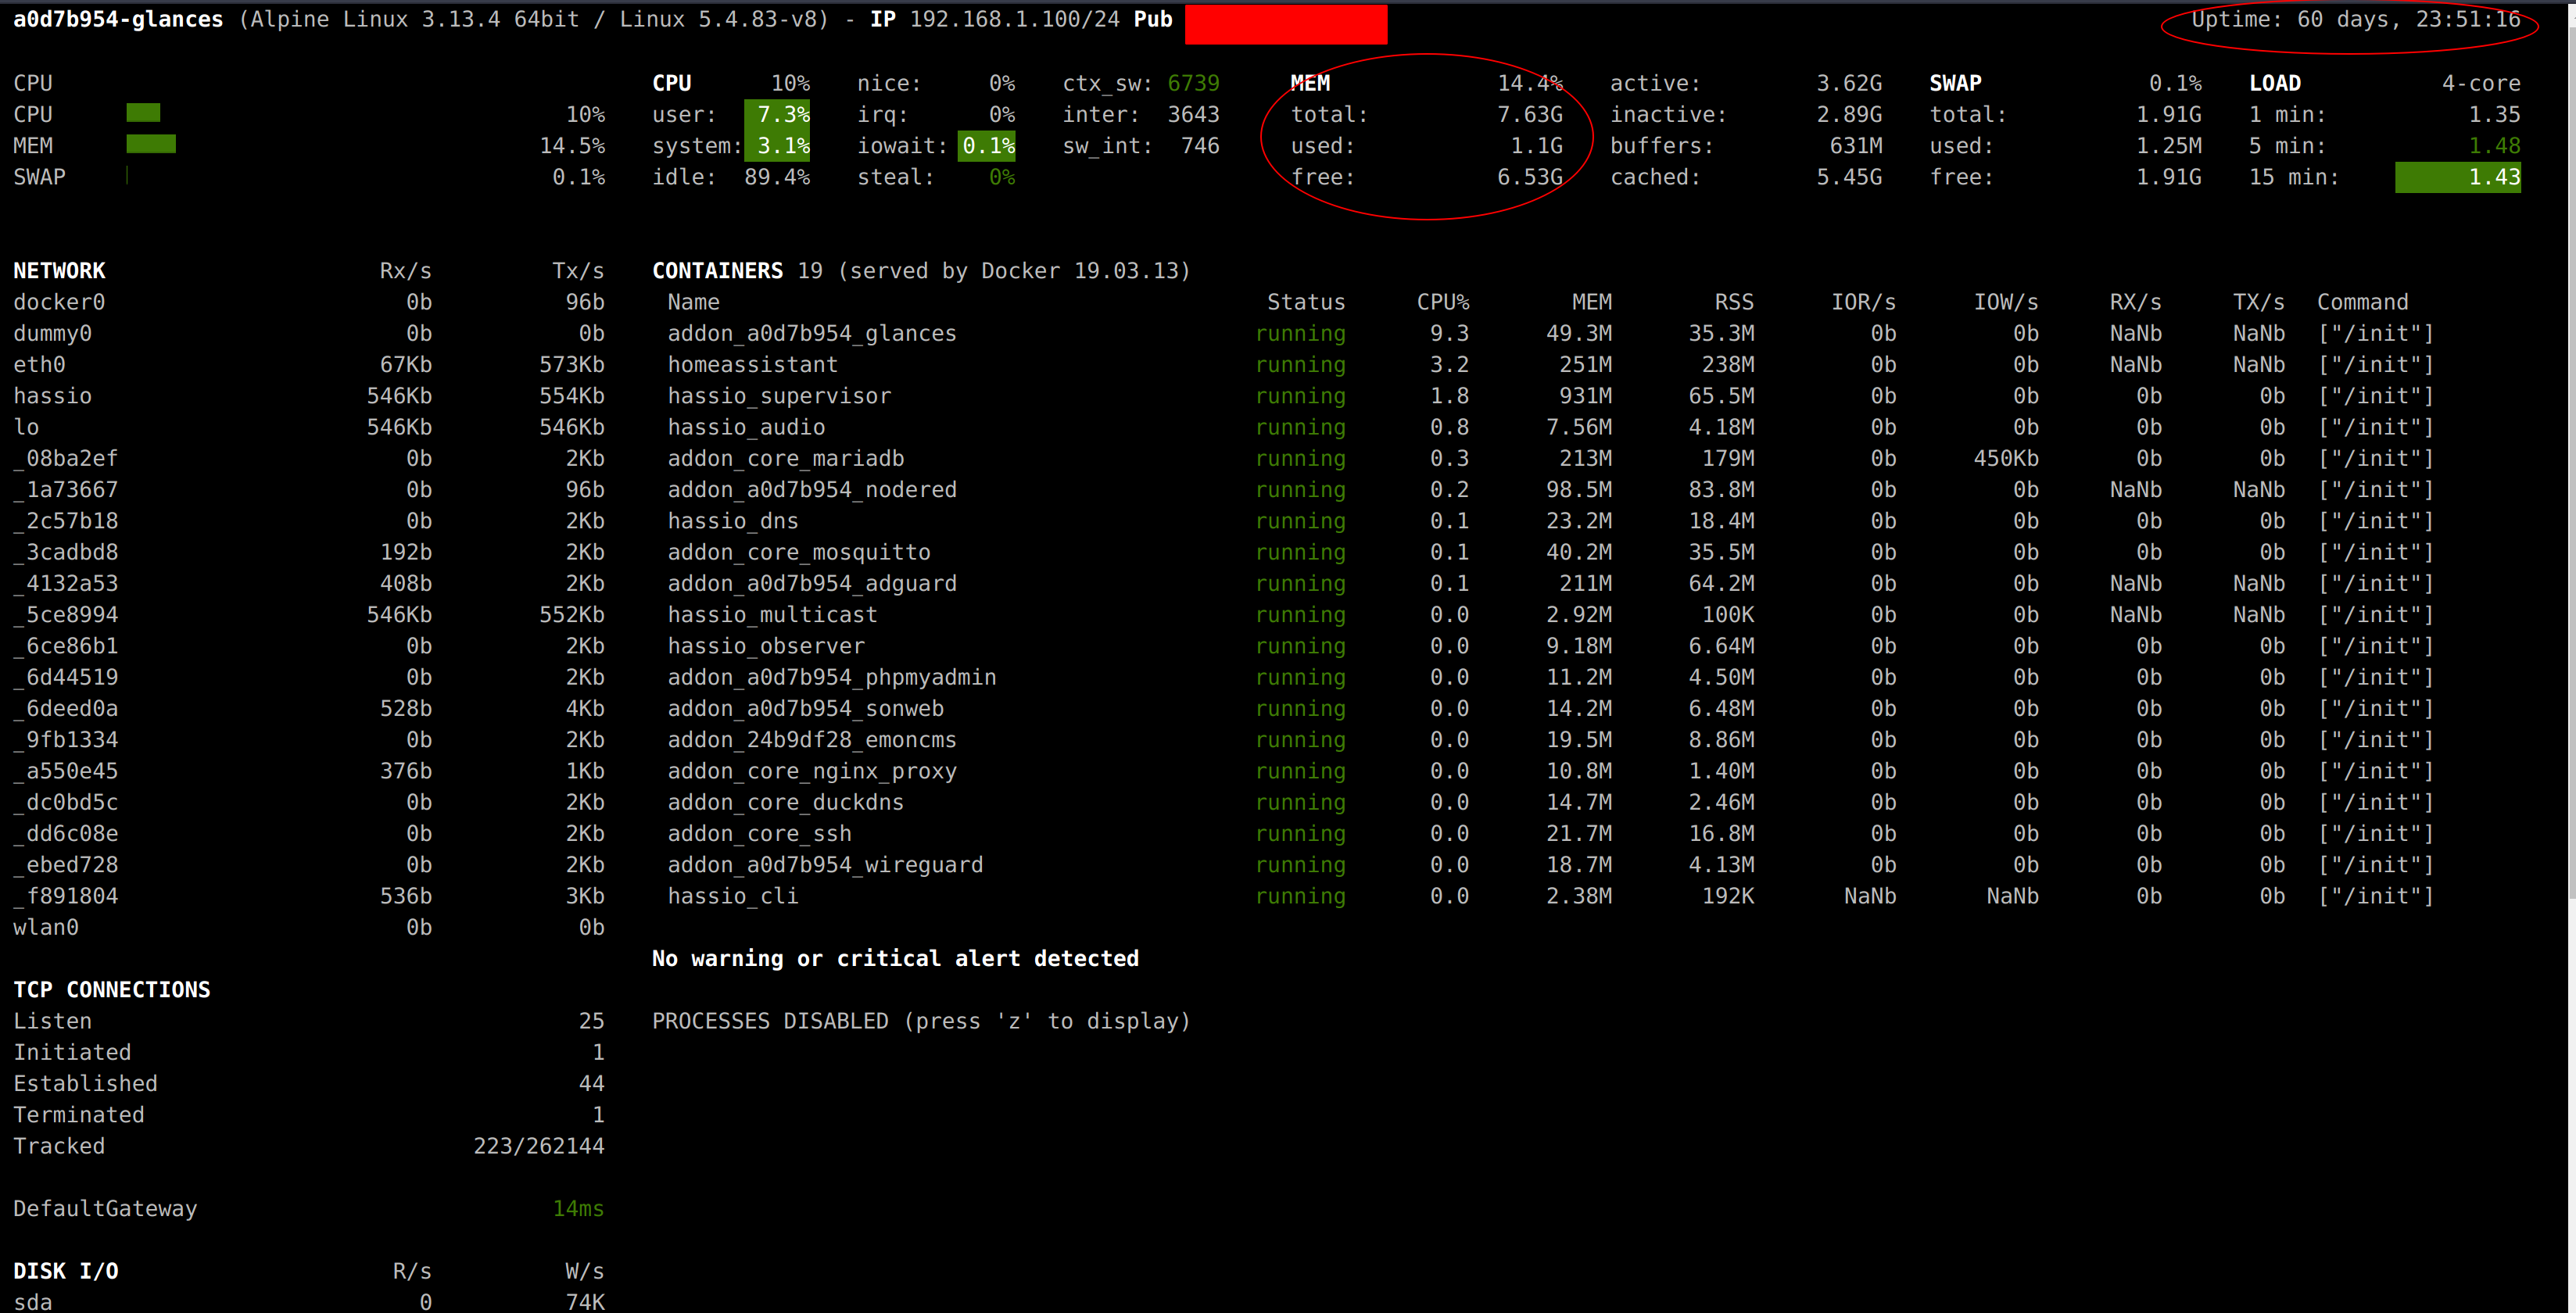Click the Status column header
2576x1313 pixels.
1306,302
